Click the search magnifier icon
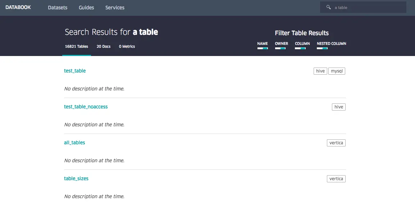 [x=328, y=7]
